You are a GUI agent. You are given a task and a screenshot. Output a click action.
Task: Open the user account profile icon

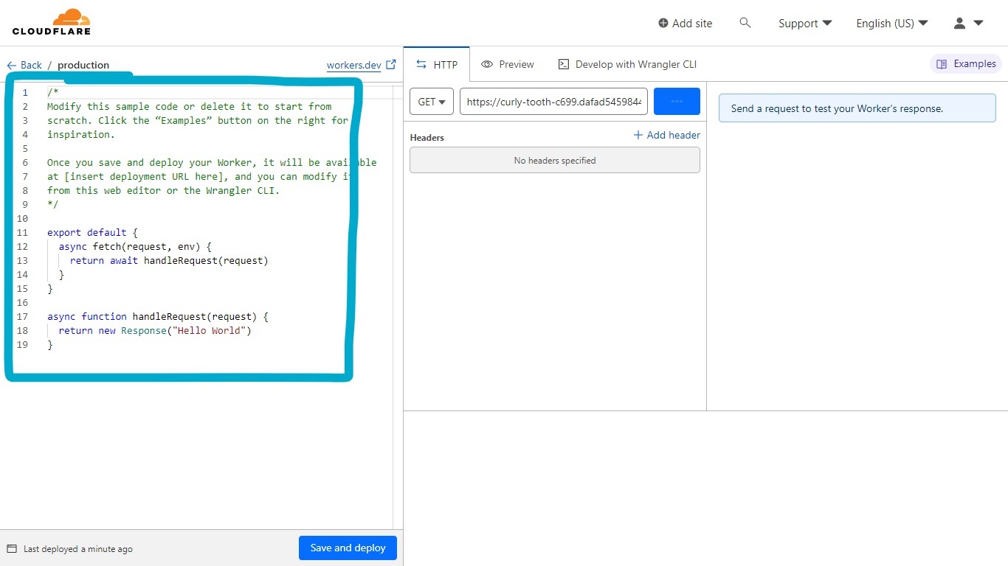(959, 23)
